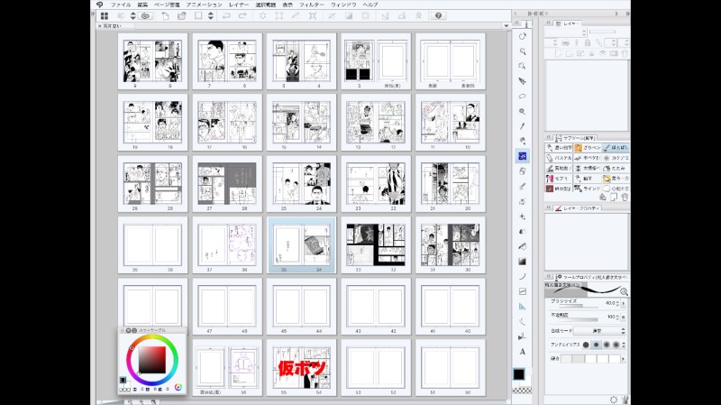Screen dimensions: 721x405
Task: Open the フィルター menu
Action: [312, 5]
